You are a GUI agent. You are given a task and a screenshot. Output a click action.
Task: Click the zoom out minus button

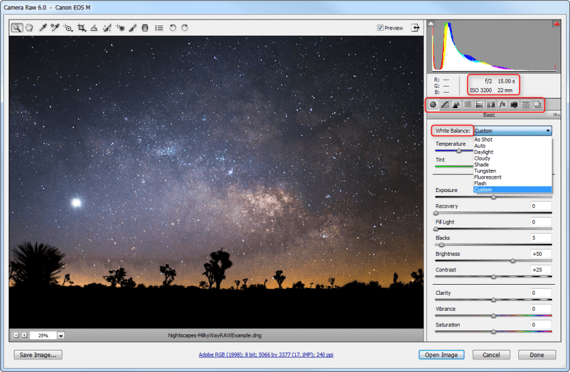[16, 335]
